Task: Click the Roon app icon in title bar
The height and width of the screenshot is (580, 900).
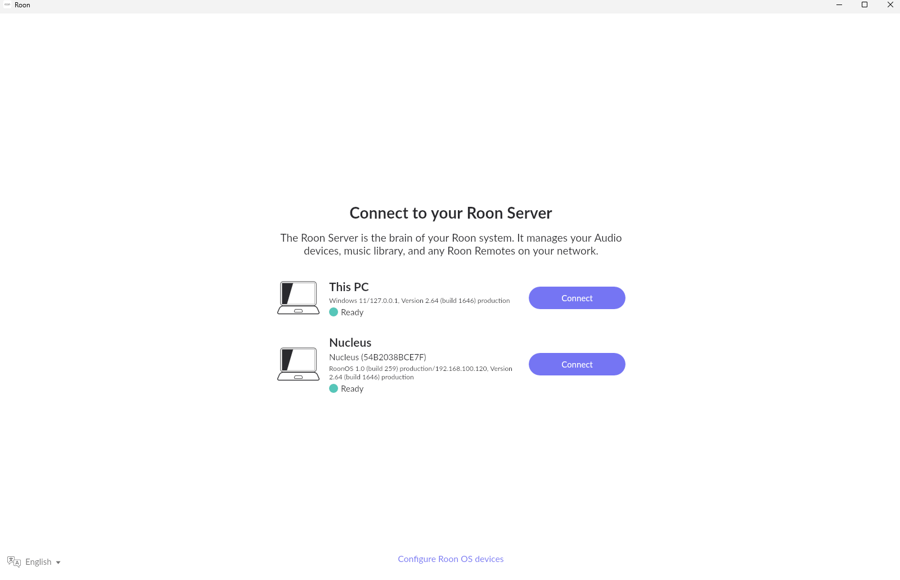Action: [7, 4]
